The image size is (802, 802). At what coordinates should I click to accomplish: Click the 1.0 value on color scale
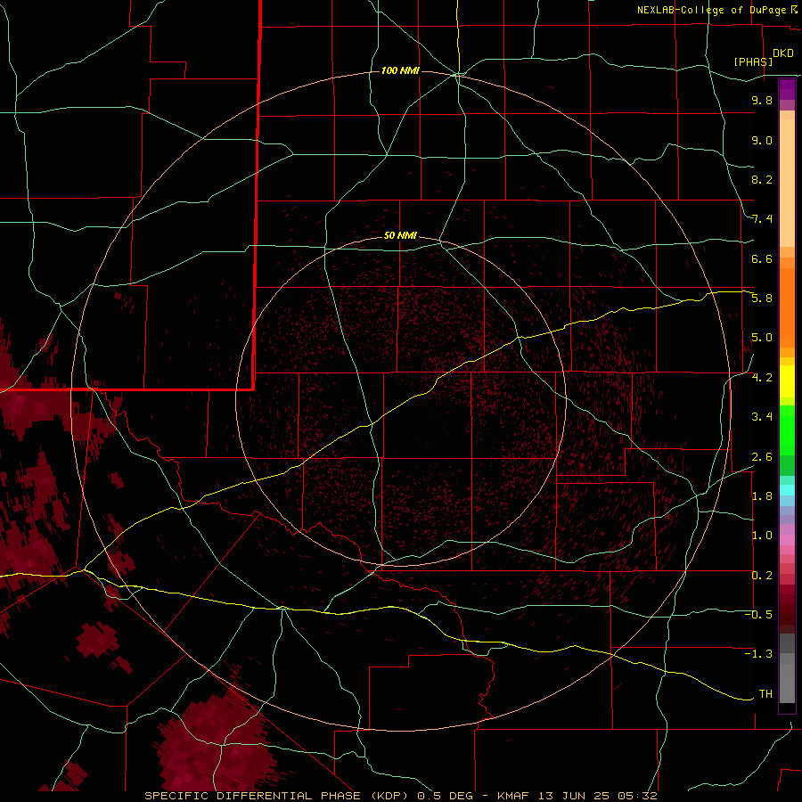[x=762, y=536]
